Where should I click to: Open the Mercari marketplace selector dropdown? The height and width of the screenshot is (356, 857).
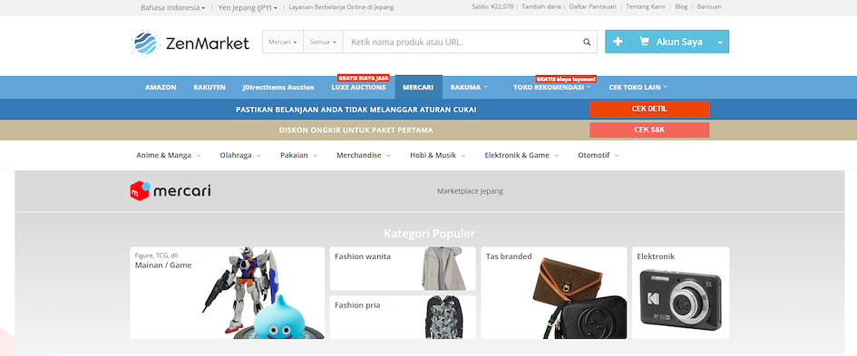(x=283, y=42)
